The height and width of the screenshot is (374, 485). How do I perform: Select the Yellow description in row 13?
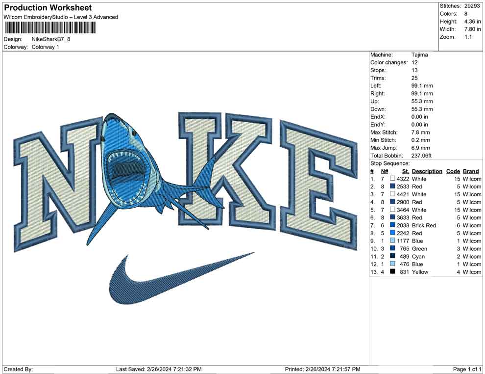(x=420, y=272)
